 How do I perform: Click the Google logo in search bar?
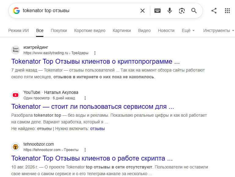pyautogui.click(x=16, y=11)
